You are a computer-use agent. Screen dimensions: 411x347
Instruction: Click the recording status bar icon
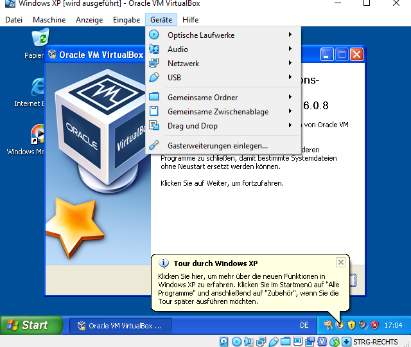click(x=310, y=341)
